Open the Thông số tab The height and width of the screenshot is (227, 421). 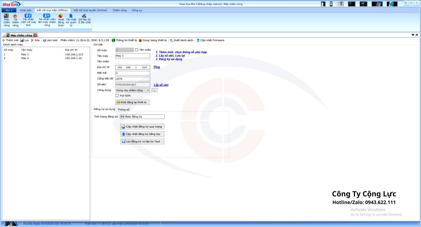[123, 109]
